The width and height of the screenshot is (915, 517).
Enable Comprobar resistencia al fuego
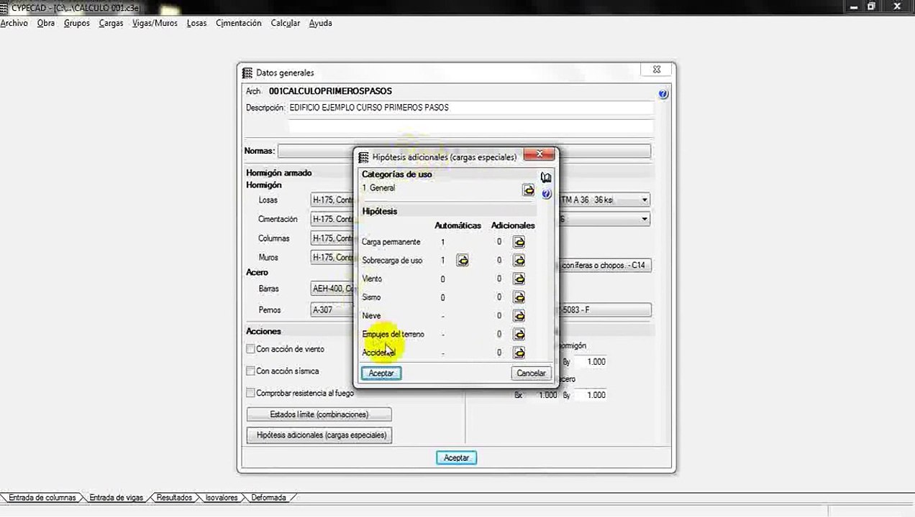(x=250, y=393)
